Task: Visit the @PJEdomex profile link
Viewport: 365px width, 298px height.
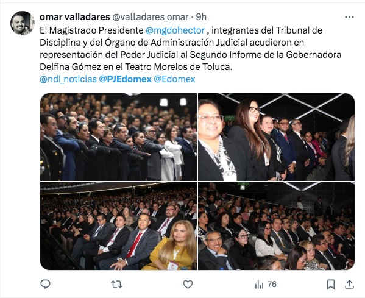Action: 126,79
